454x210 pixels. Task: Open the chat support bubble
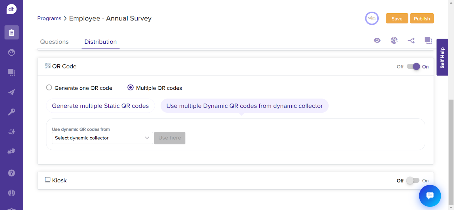(x=430, y=196)
